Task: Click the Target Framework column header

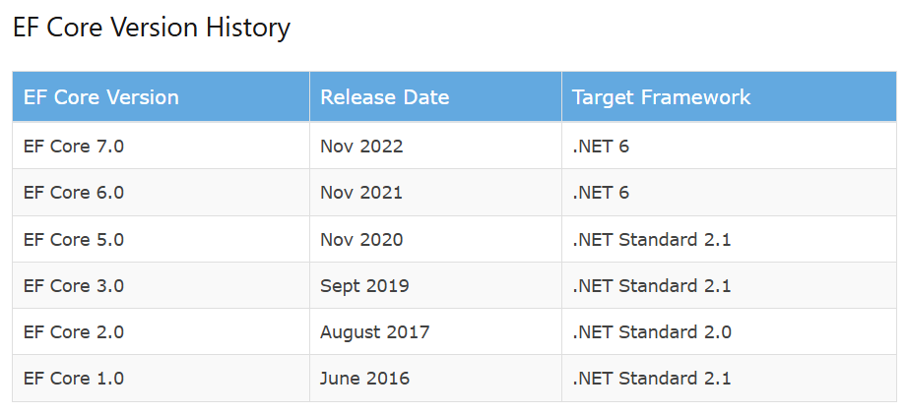Action: tap(661, 97)
